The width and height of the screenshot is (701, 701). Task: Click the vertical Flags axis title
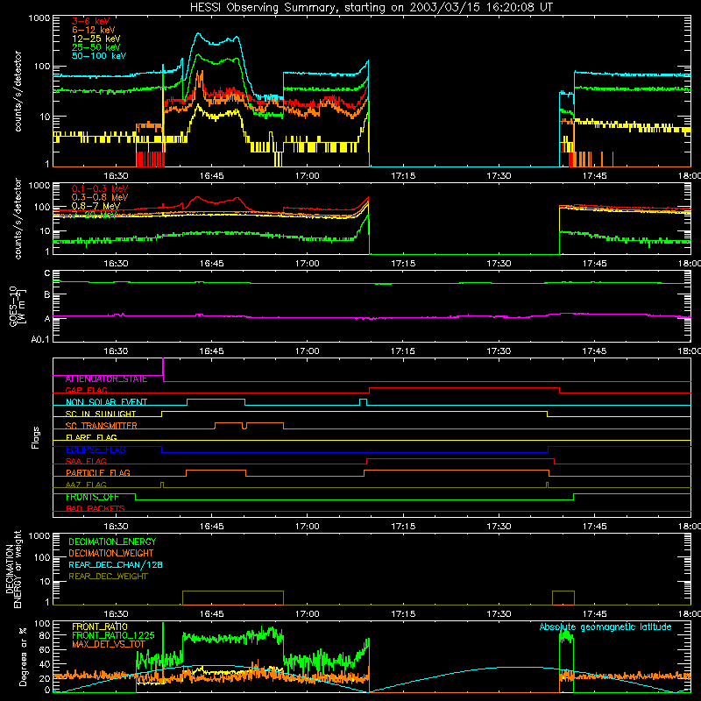click(x=36, y=437)
